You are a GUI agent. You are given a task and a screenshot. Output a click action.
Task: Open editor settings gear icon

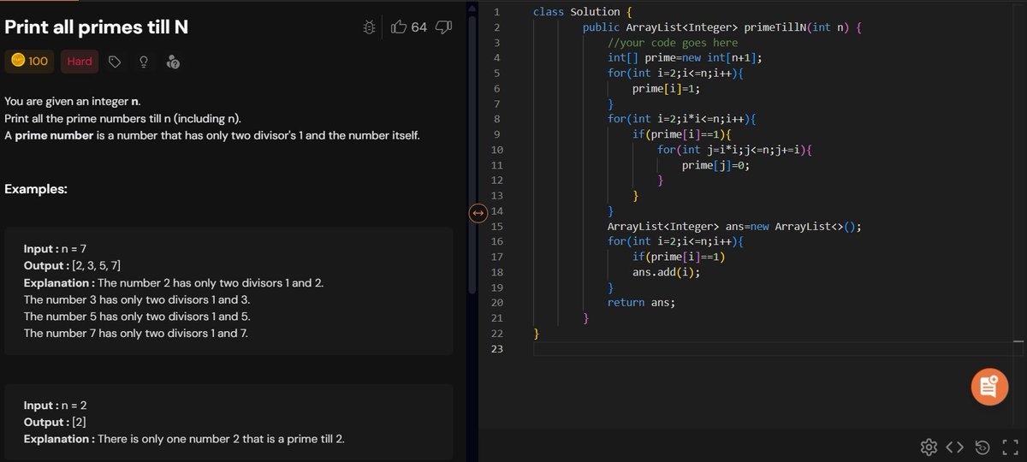(x=928, y=447)
